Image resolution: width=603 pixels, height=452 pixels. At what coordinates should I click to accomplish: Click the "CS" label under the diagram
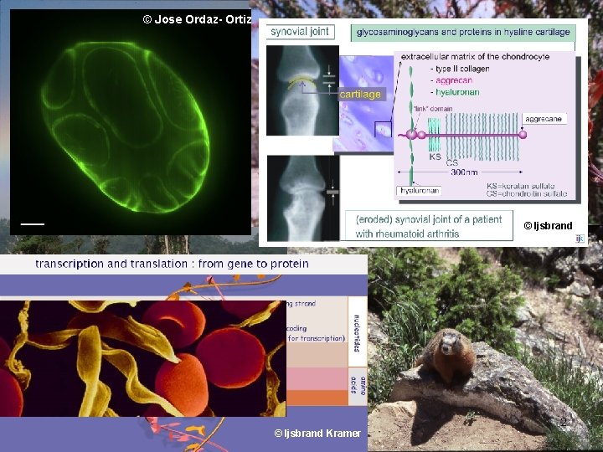click(452, 163)
